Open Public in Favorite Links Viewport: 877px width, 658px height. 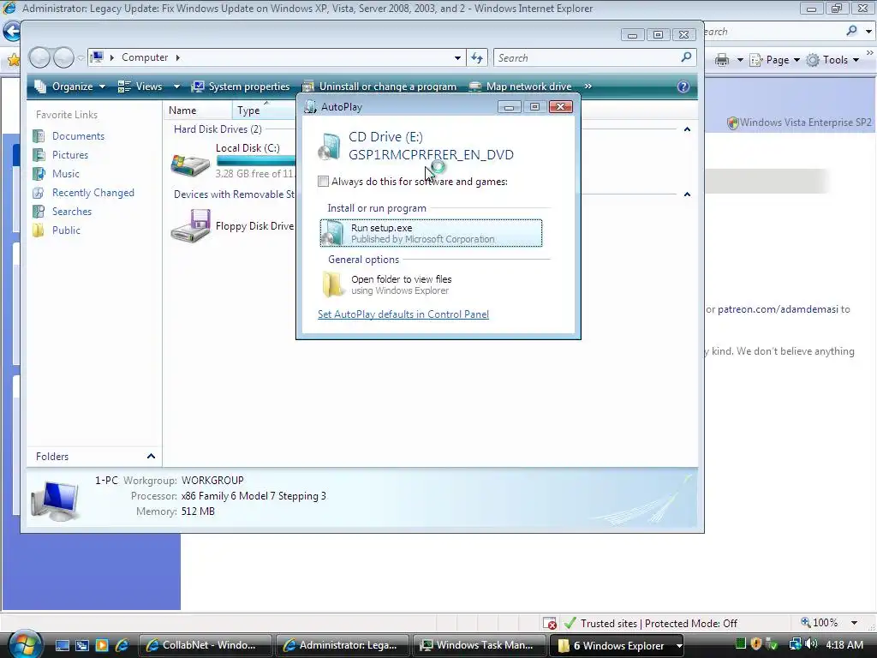[x=66, y=230]
